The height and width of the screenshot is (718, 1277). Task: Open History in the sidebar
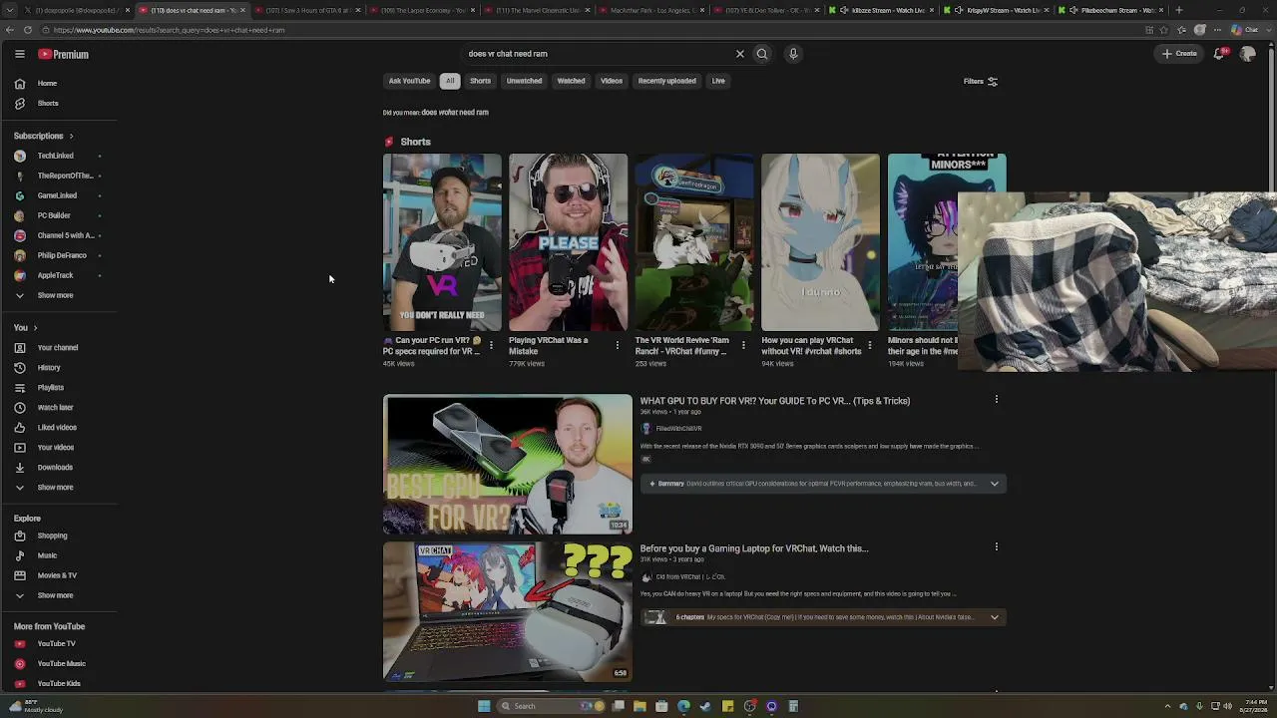tap(49, 368)
